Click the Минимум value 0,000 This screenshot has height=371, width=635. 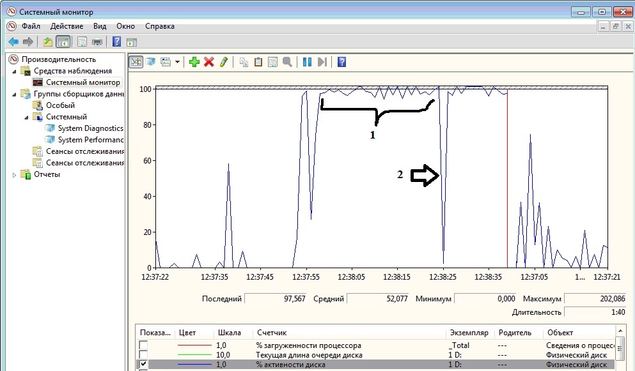click(x=485, y=299)
